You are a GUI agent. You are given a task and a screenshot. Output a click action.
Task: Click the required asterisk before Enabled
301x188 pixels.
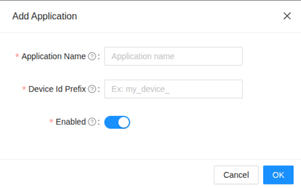click(52, 123)
